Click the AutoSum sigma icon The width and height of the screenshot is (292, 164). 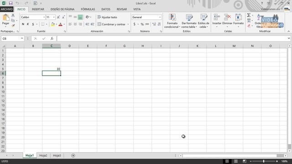pos(249,15)
